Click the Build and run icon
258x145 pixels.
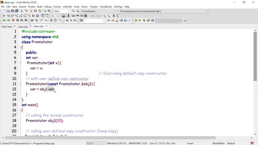point(144,21)
